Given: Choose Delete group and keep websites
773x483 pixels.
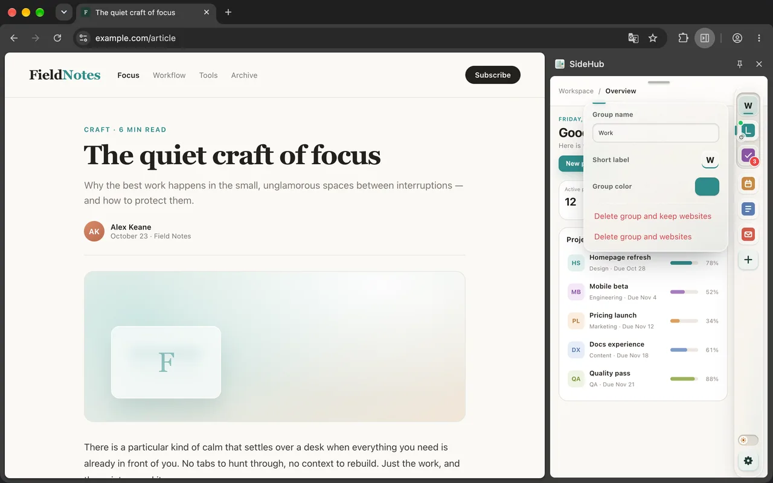Looking at the screenshot, I should point(653,216).
